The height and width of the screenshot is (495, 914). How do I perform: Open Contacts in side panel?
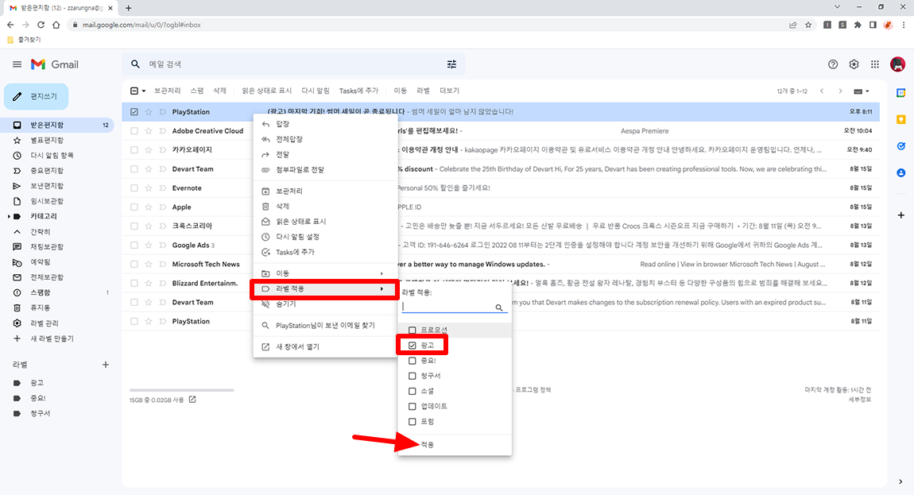click(x=900, y=173)
